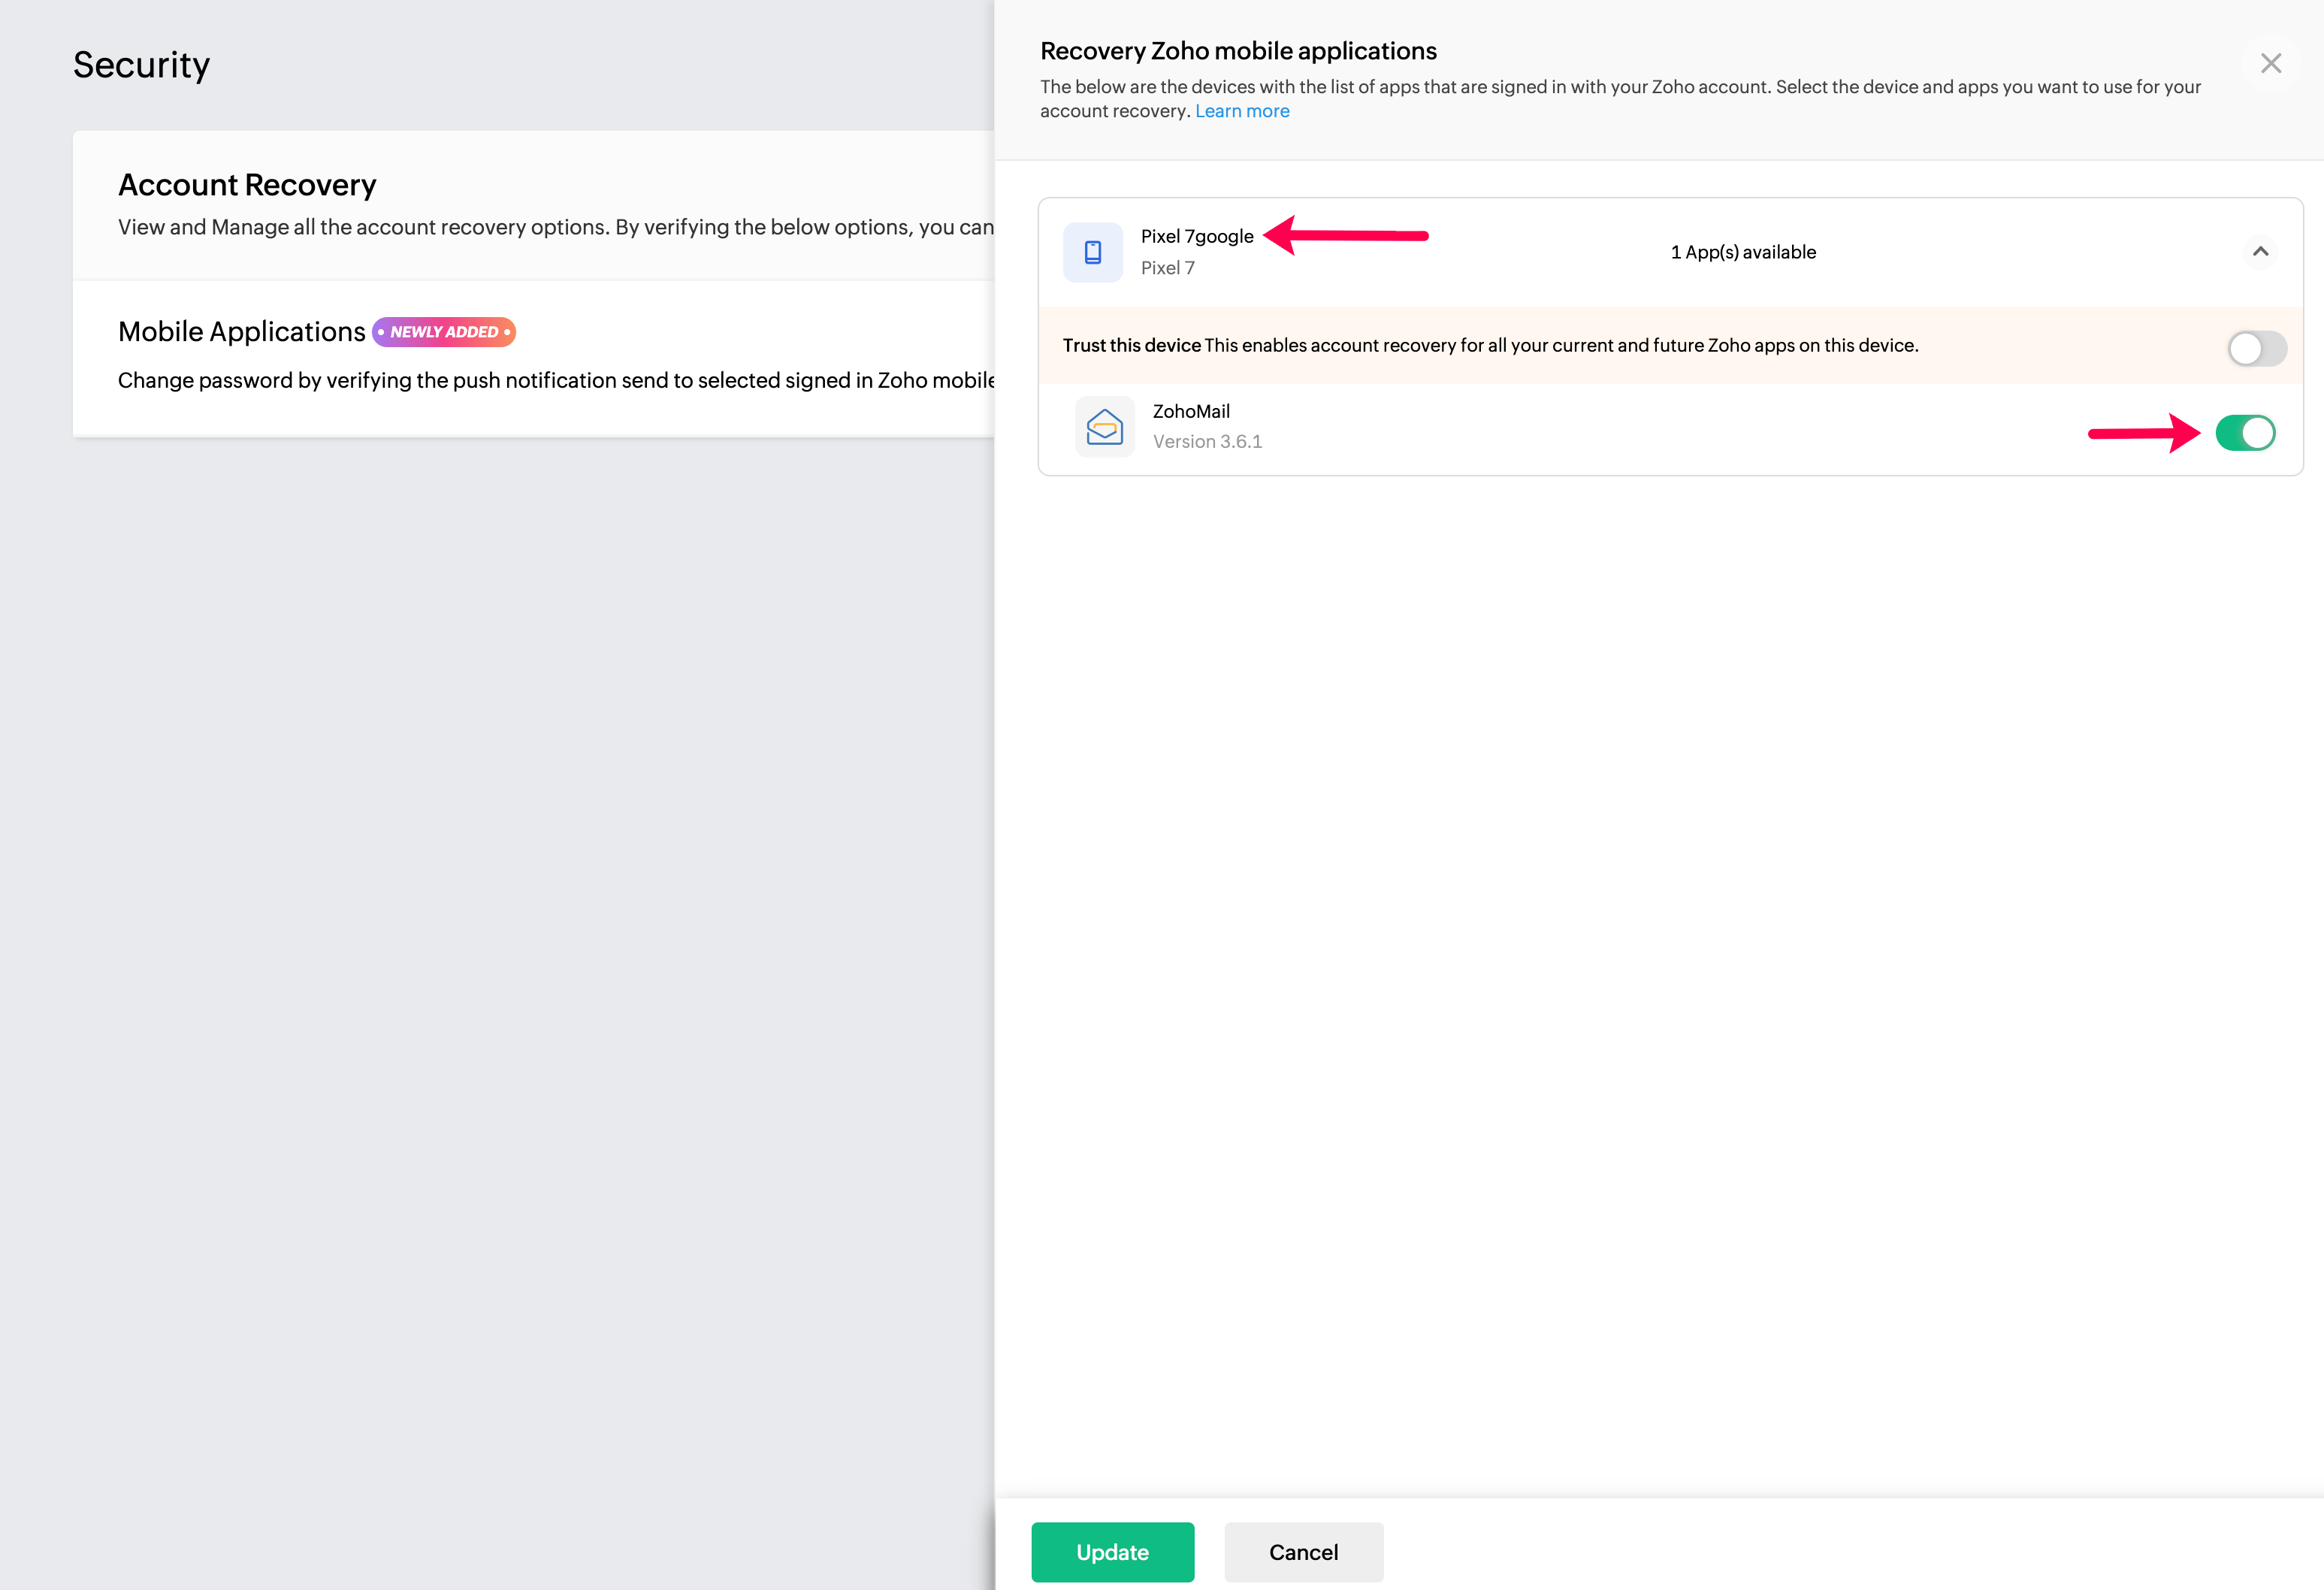
Task: Click the Cancel button
Action: [x=1303, y=1551]
